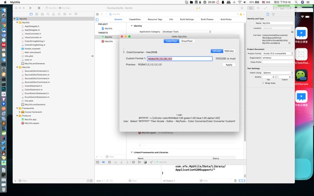This screenshot has width=314, height=196.
Task: Open the All Output console dropdown
Action: [169, 181]
